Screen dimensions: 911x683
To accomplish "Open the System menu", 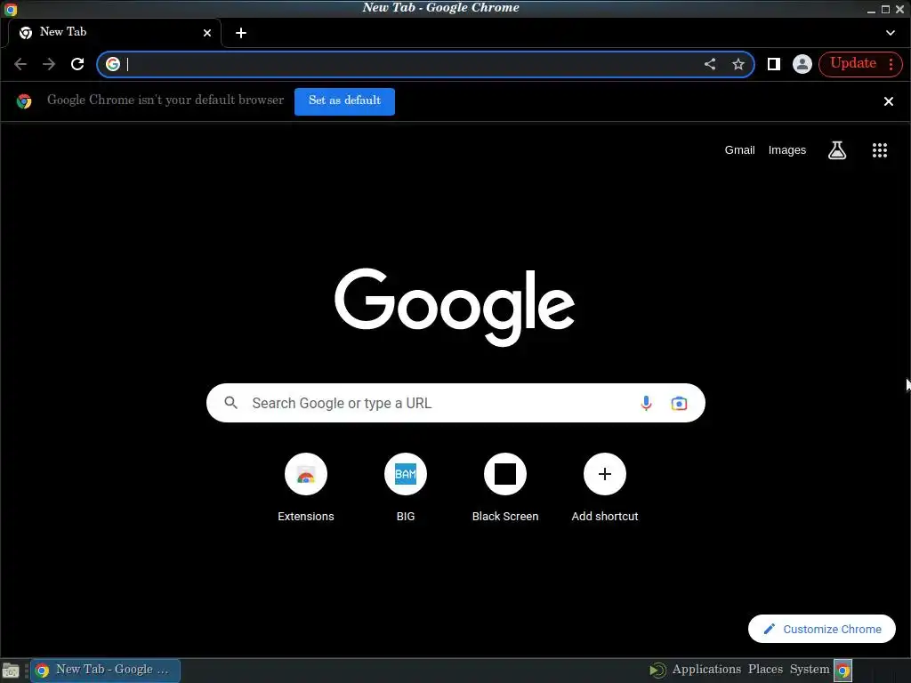I will tap(810, 669).
